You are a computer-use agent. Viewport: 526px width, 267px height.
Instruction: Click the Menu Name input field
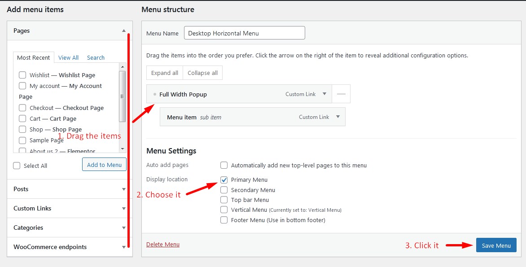(x=244, y=33)
